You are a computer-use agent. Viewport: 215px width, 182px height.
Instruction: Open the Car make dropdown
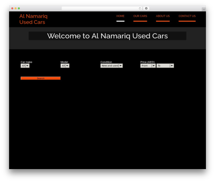point(25,66)
